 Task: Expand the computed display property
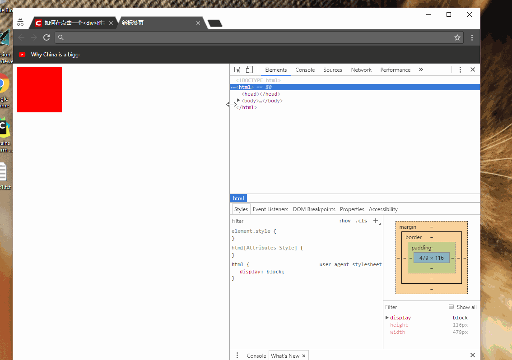coord(387,318)
